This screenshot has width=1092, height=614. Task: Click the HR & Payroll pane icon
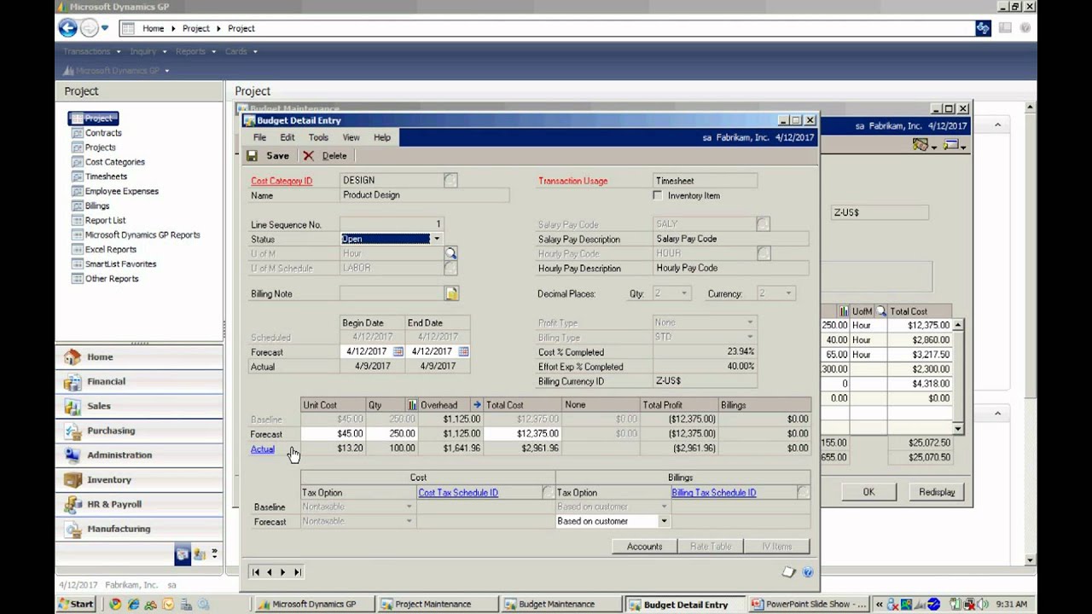tap(73, 505)
